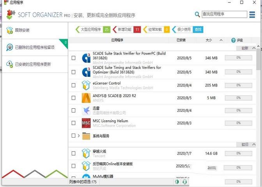Check the eLicenser Control checkbox
This screenshot has width=262, height=187.
[x=74, y=85]
